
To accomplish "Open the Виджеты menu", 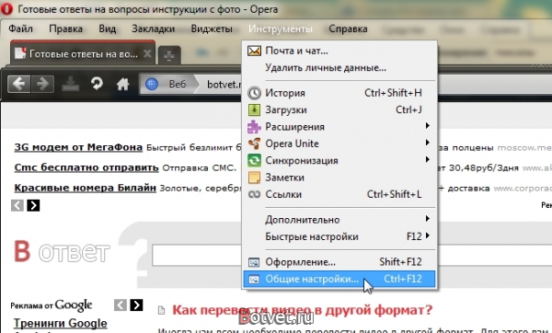I will (x=212, y=29).
